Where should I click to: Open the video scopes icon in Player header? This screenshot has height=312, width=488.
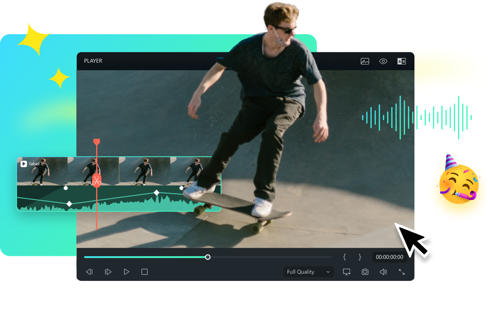[x=365, y=61]
